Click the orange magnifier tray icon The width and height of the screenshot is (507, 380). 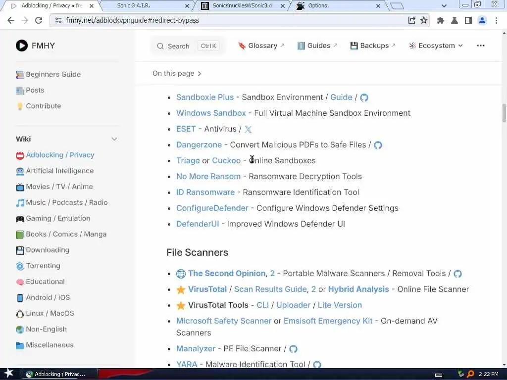[470, 374]
